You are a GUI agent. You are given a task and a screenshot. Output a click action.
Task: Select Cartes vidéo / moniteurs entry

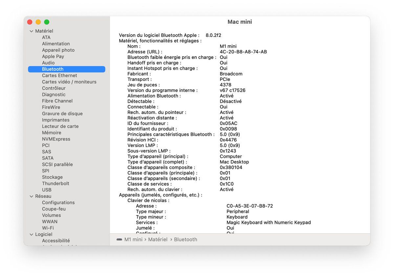(69, 82)
